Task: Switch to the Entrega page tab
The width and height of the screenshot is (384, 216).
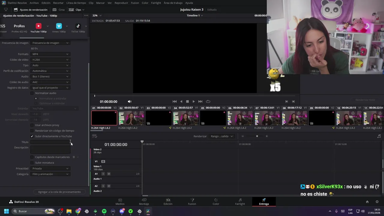Action: tap(264, 202)
